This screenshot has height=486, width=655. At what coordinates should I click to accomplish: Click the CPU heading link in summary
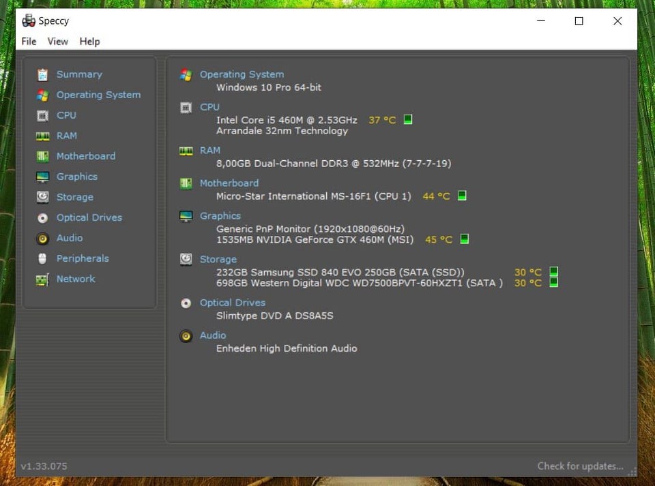point(209,107)
